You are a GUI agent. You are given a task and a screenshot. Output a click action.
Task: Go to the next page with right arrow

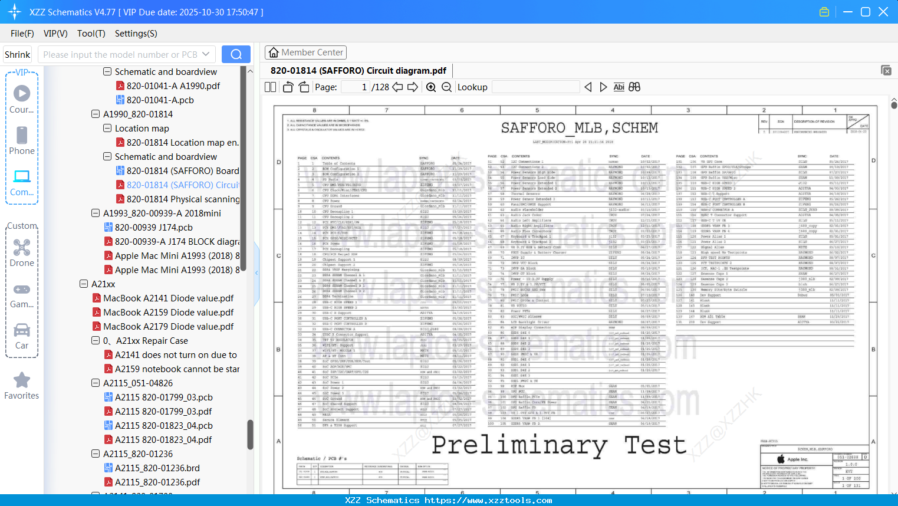pos(413,87)
